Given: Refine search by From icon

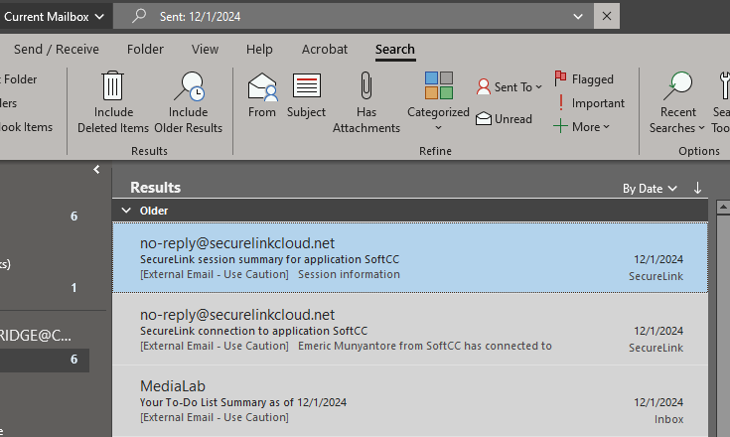Looking at the screenshot, I should [x=262, y=87].
